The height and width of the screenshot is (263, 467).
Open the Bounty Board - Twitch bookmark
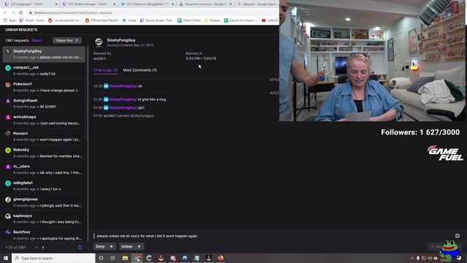[157, 20]
